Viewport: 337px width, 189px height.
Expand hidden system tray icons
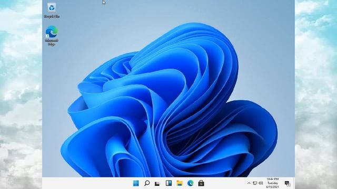249,183
